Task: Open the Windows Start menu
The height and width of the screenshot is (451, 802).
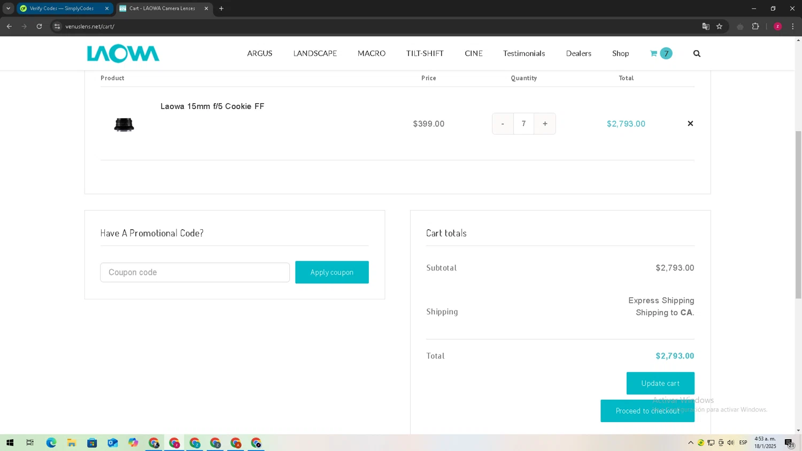Action: coord(10,443)
